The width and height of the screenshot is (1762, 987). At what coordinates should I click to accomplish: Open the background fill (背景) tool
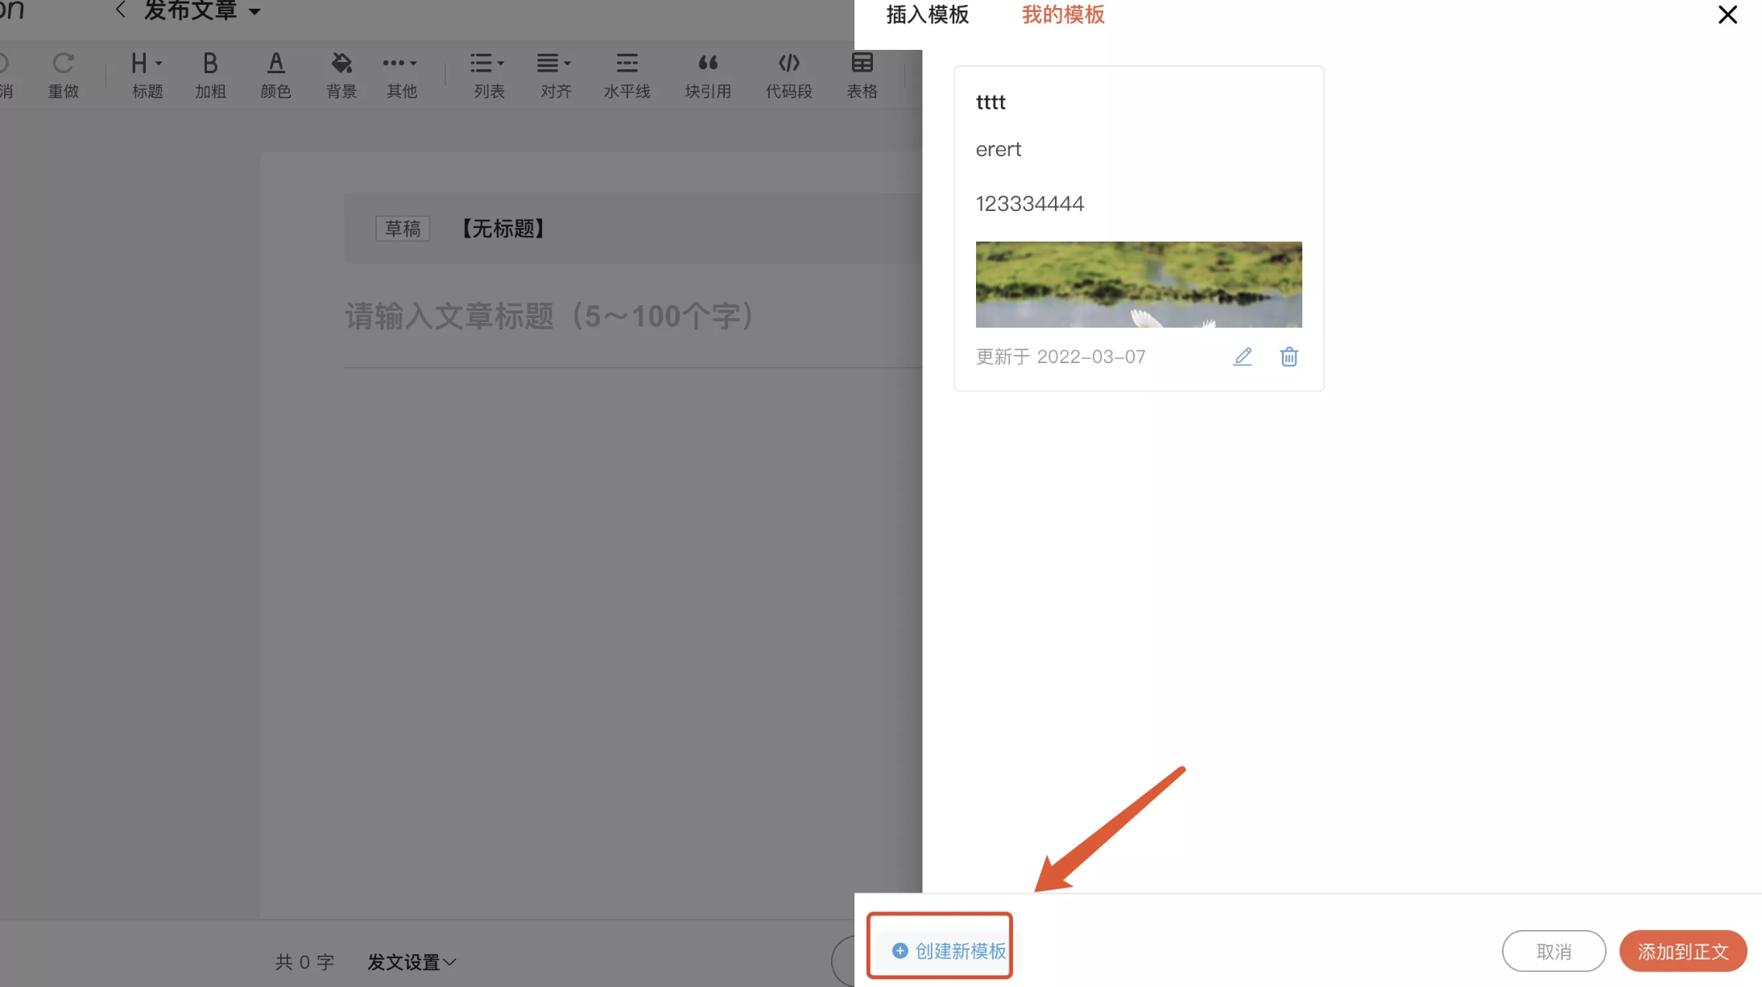click(341, 73)
